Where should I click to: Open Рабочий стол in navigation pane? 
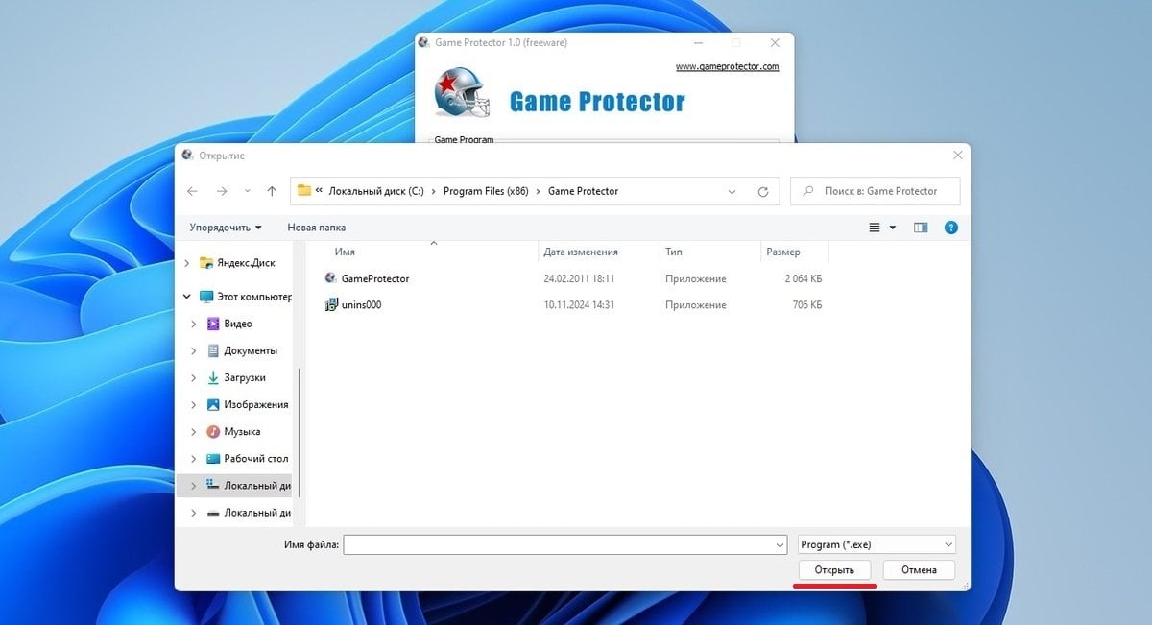[x=256, y=458]
